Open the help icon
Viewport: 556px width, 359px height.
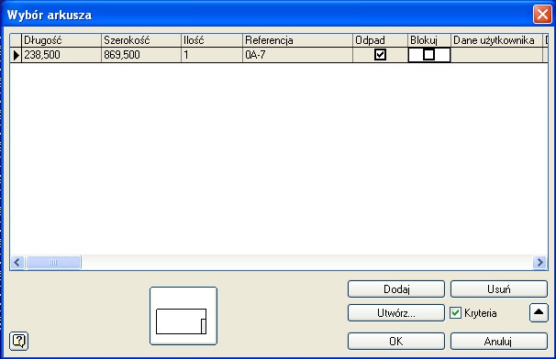click(18, 341)
